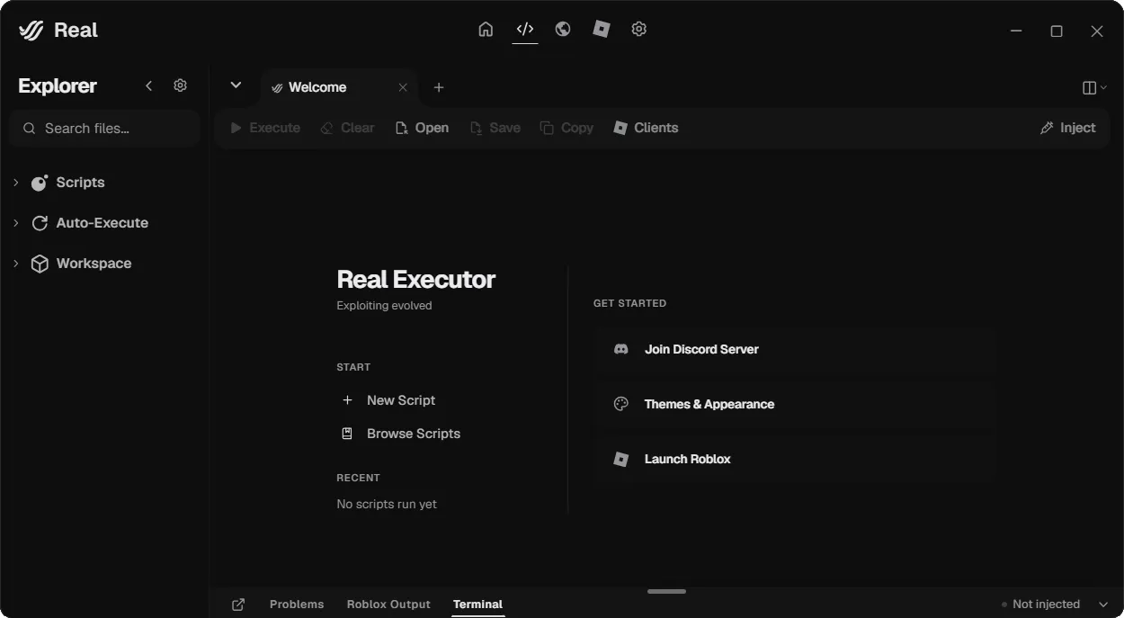Screen dimensions: 1124x618
Task: Click the 'GET STARTED' heading
Action: pyautogui.click(x=629, y=303)
